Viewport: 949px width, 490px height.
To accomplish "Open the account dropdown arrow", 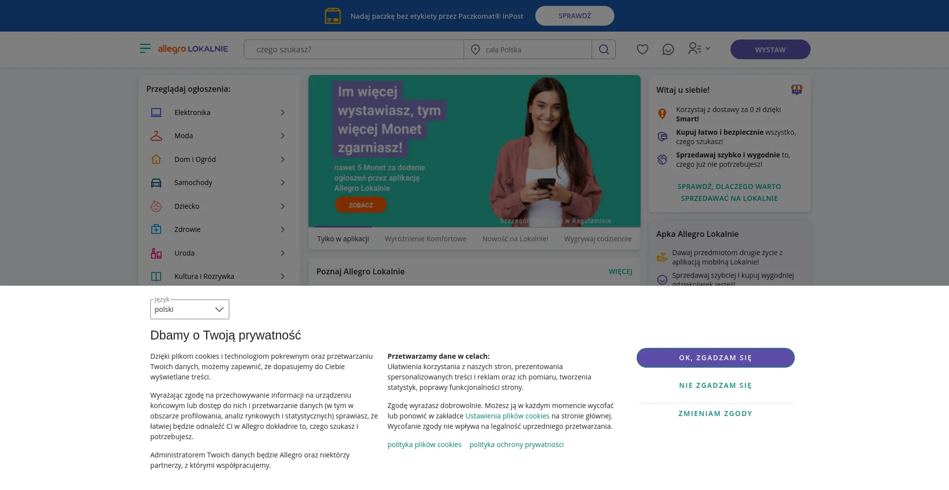I will 708,48.
